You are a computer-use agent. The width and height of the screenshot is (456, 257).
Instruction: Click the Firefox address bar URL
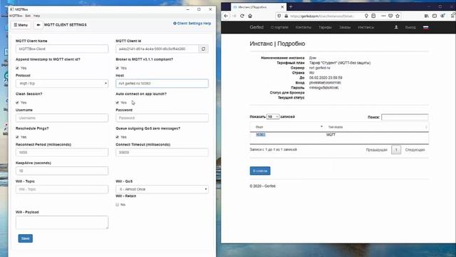coord(322,16)
